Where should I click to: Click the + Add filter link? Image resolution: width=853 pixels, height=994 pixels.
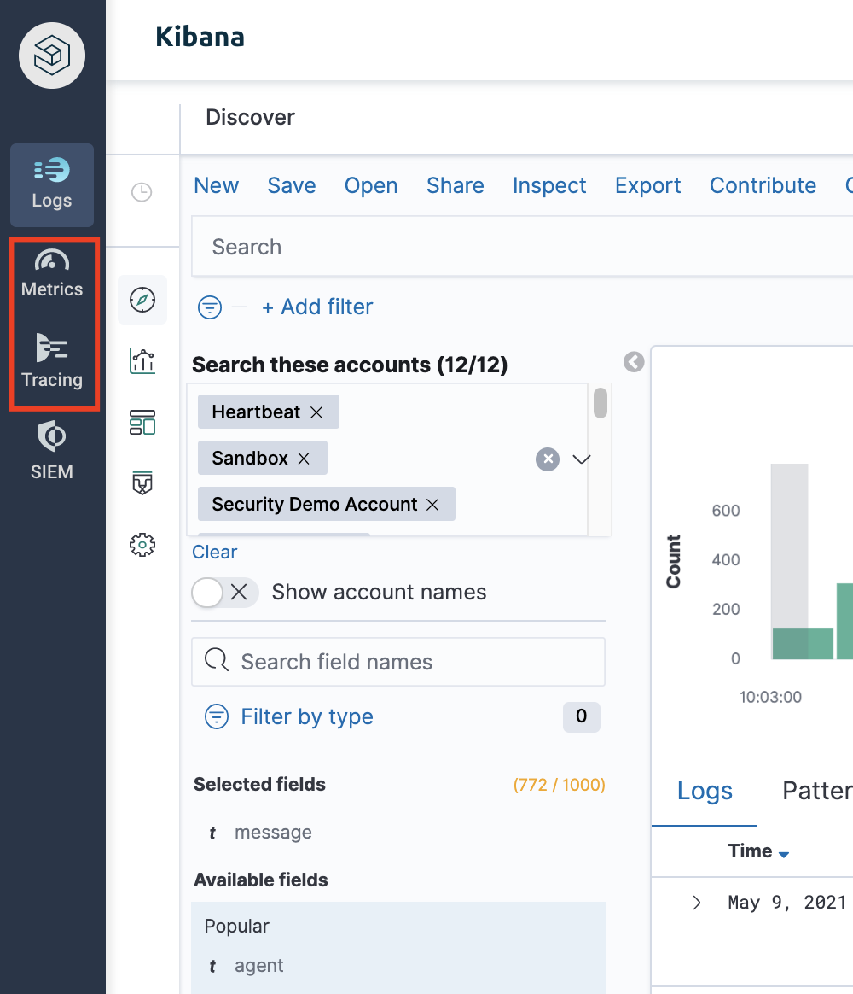click(318, 307)
